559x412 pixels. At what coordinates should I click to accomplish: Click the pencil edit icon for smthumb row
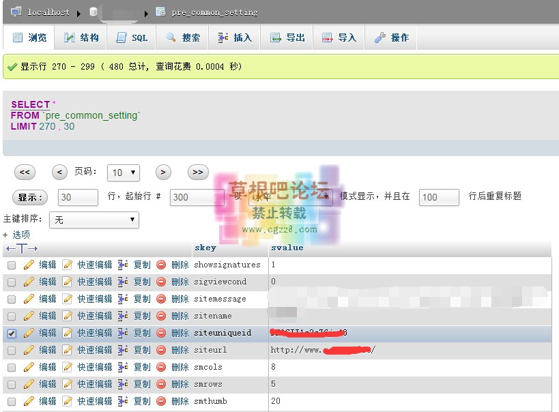29,401
